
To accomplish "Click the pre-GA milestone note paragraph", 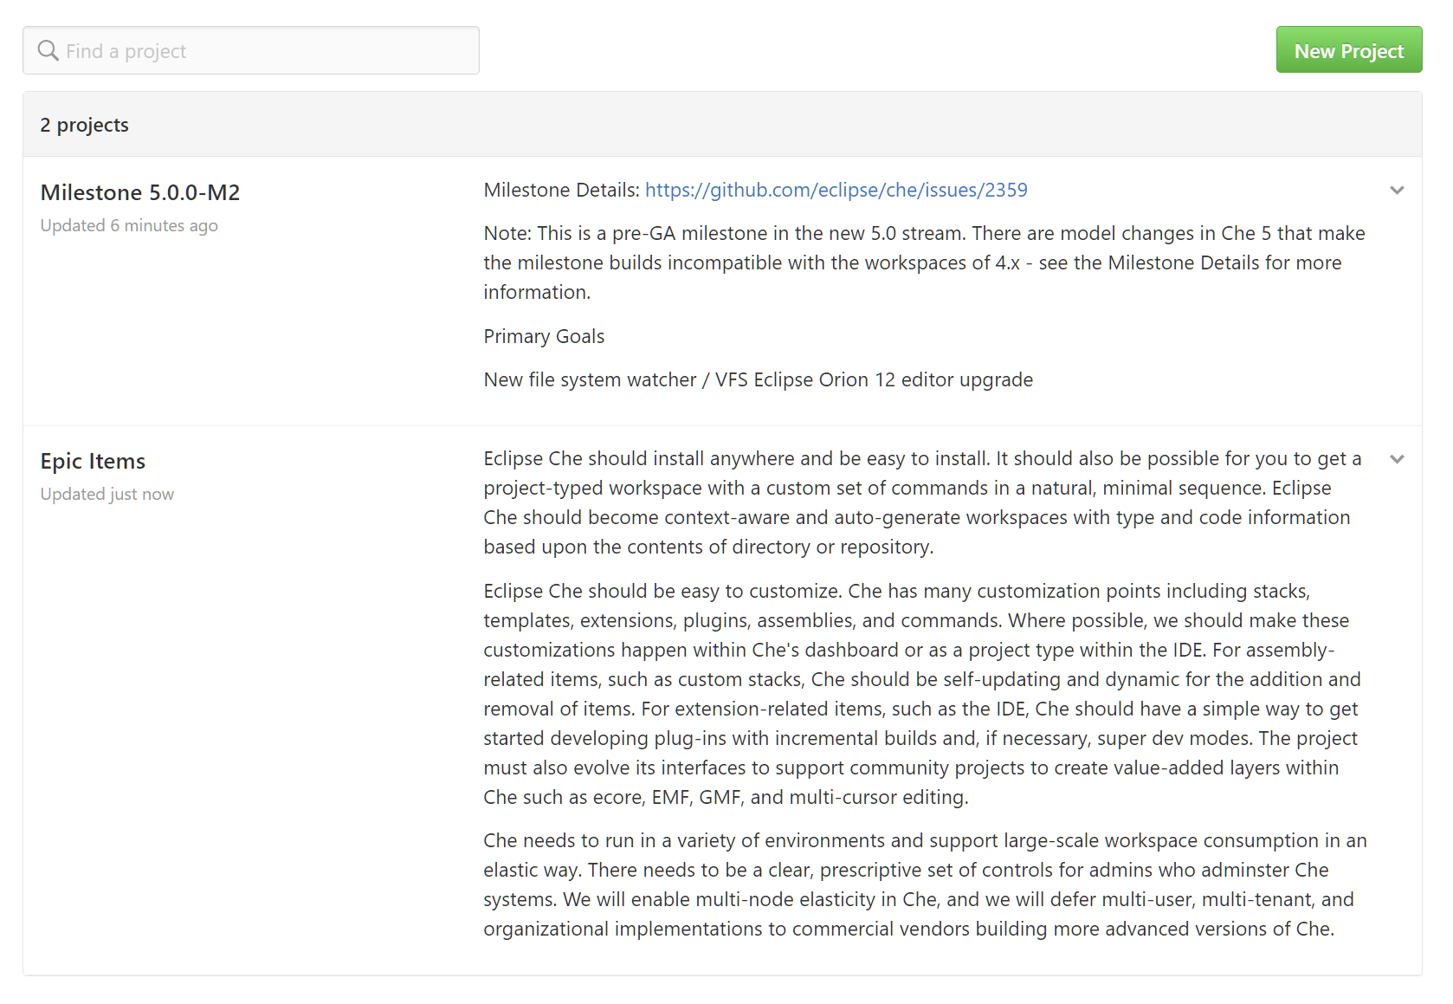I will click(924, 262).
